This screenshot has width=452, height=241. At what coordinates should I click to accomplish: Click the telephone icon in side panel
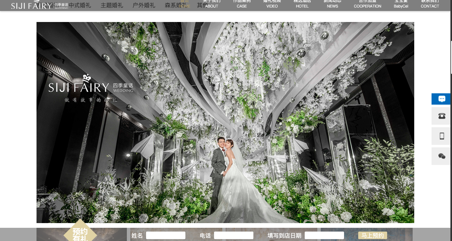(441, 116)
